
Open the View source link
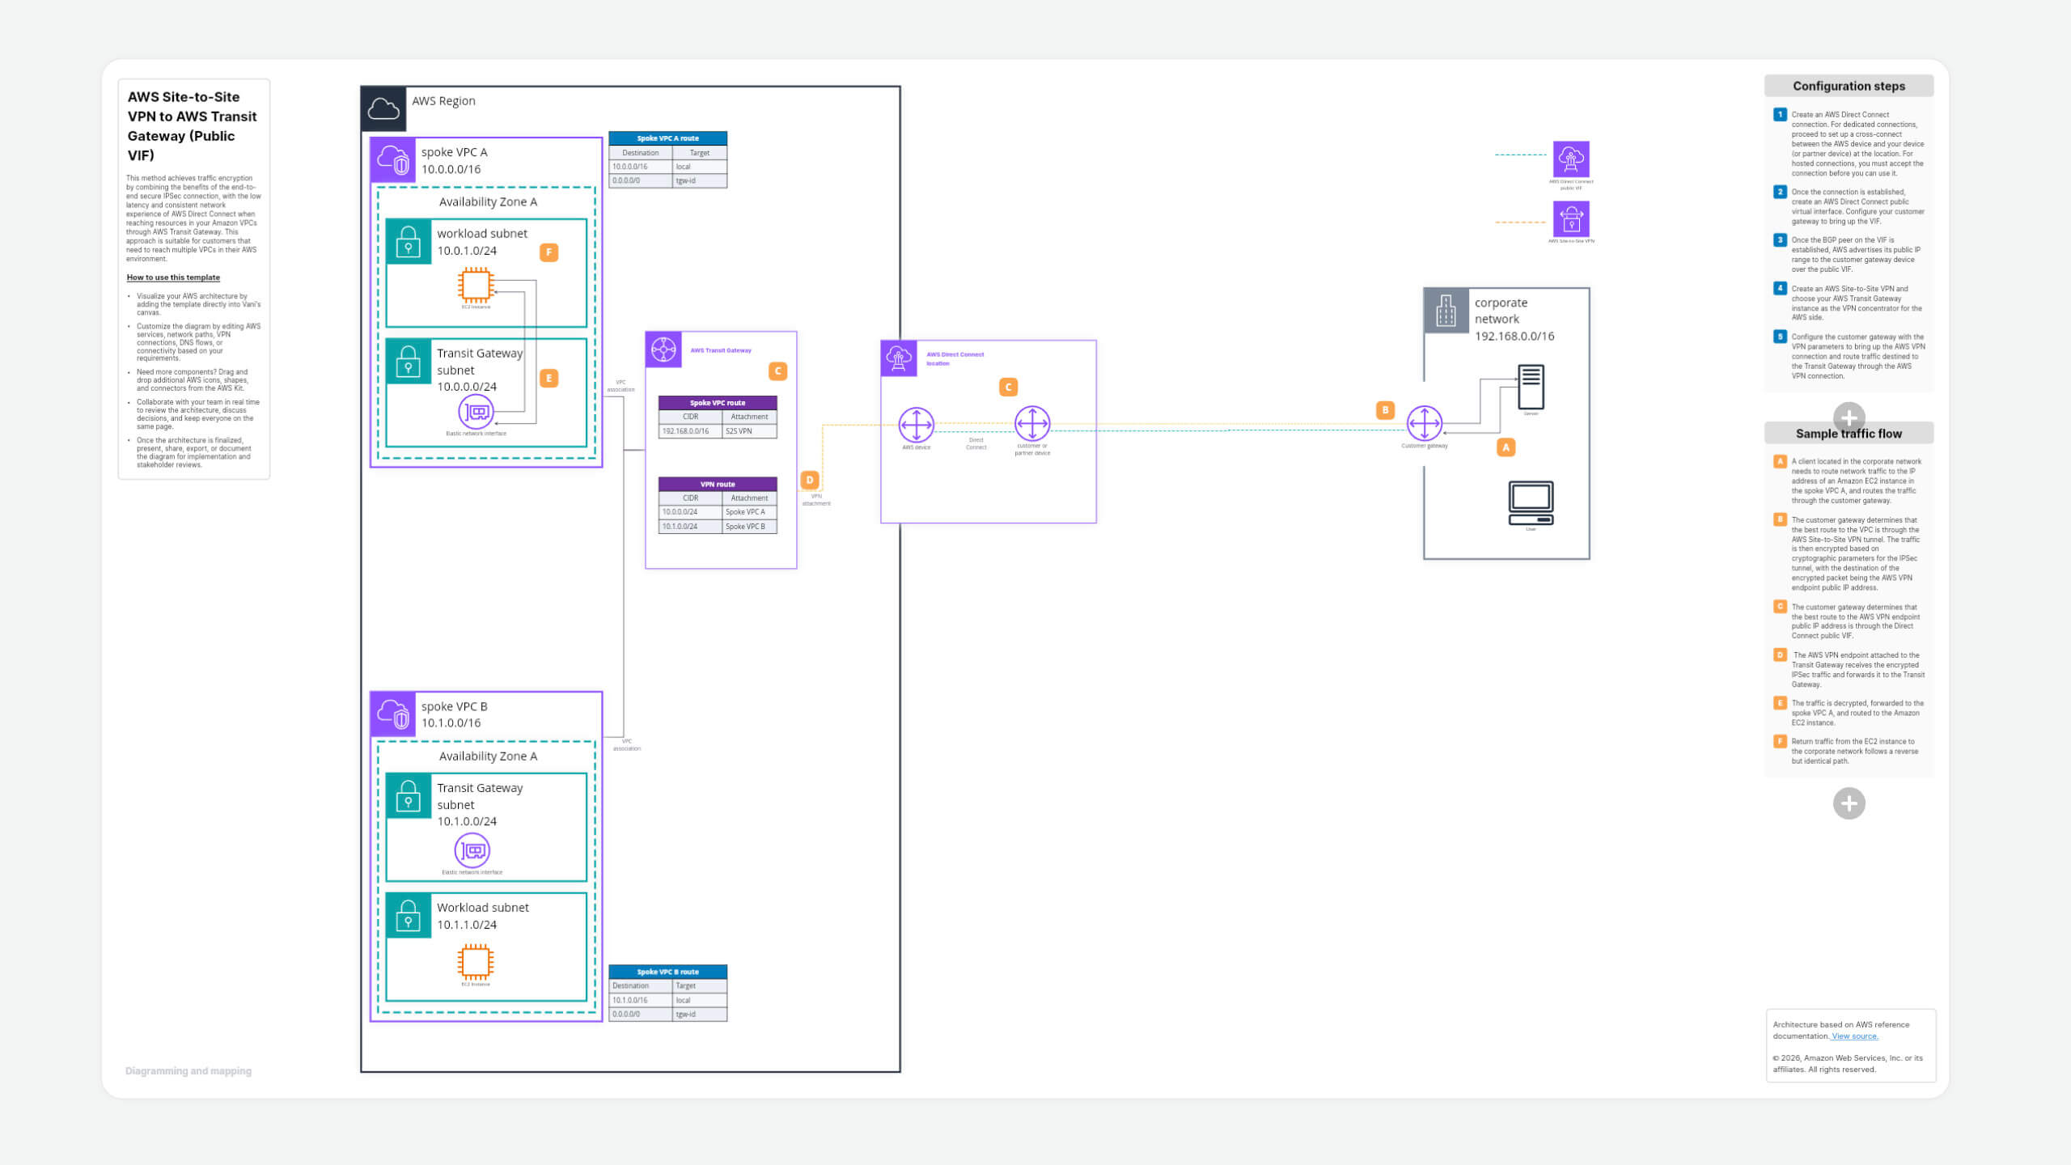[1855, 1036]
